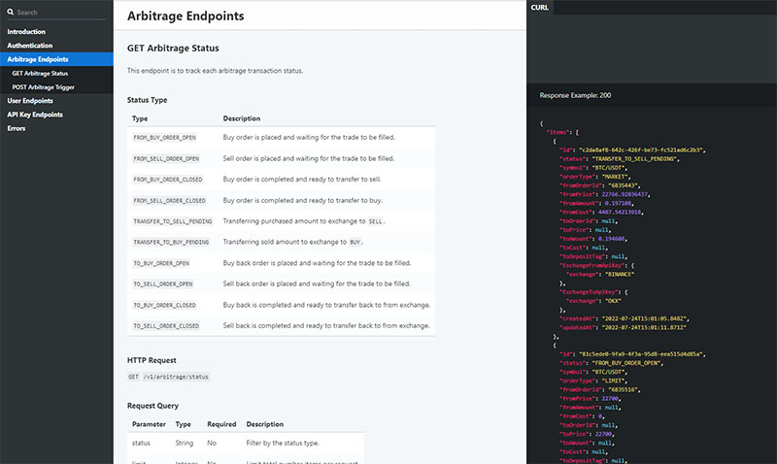
Task: Click the GET /v1/arbitrage/status request line
Action: click(168, 376)
